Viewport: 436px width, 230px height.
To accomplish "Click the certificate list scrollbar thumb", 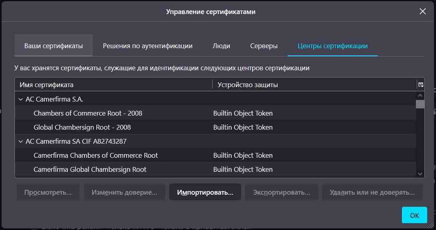I will coord(420,104).
